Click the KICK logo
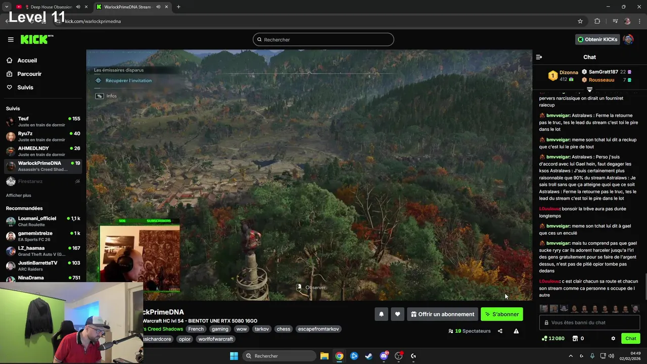This screenshot has height=364, width=647. point(36,39)
